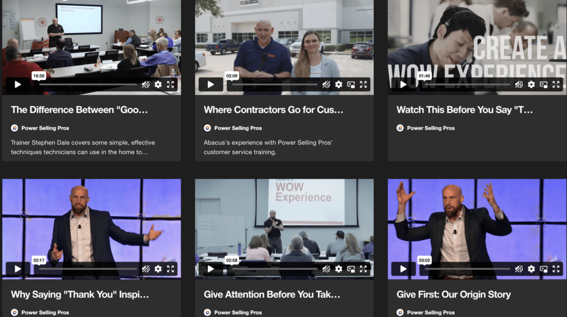Seek in the 02:09 video progress bar

[x=275, y=85]
